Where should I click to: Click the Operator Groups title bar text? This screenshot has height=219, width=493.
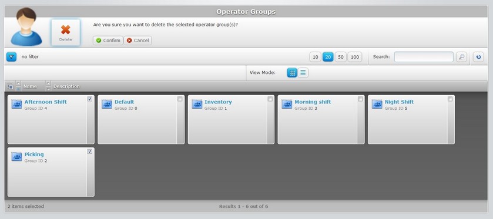(246, 12)
